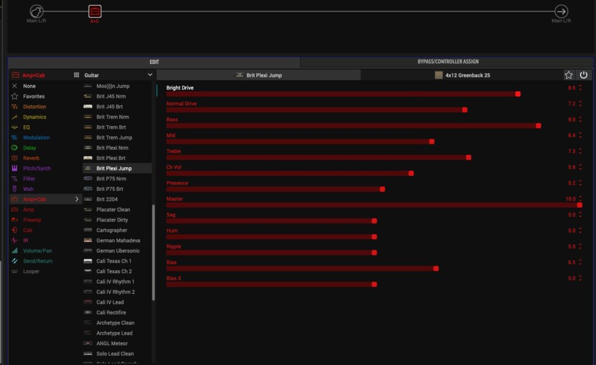Select the Delay effect category
Screen dimensions: 596x365
(29, 148)
